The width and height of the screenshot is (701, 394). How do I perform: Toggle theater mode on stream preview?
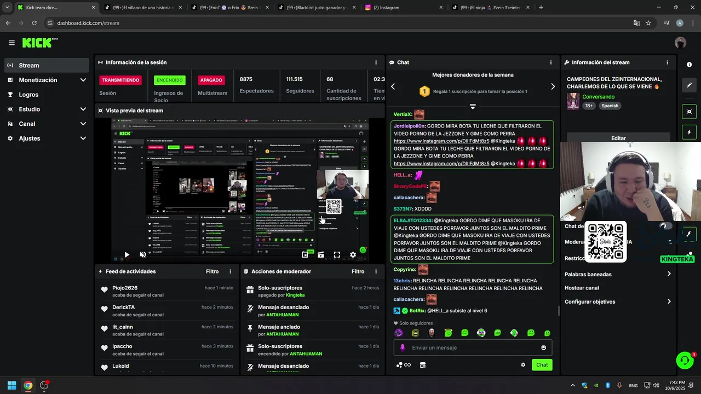(321, 254)
